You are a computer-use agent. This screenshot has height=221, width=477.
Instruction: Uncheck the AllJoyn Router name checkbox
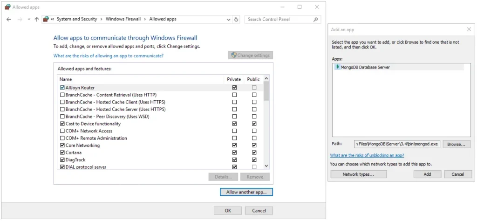point(62,88)
